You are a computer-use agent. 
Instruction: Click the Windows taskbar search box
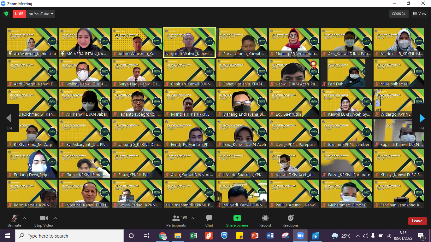point(69,236)
